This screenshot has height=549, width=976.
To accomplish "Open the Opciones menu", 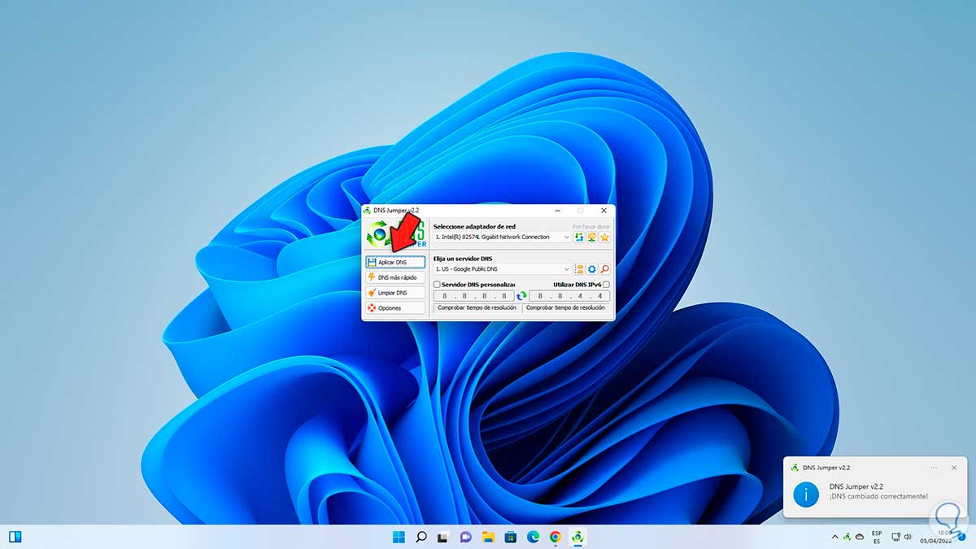I will [x=394, y=308].
